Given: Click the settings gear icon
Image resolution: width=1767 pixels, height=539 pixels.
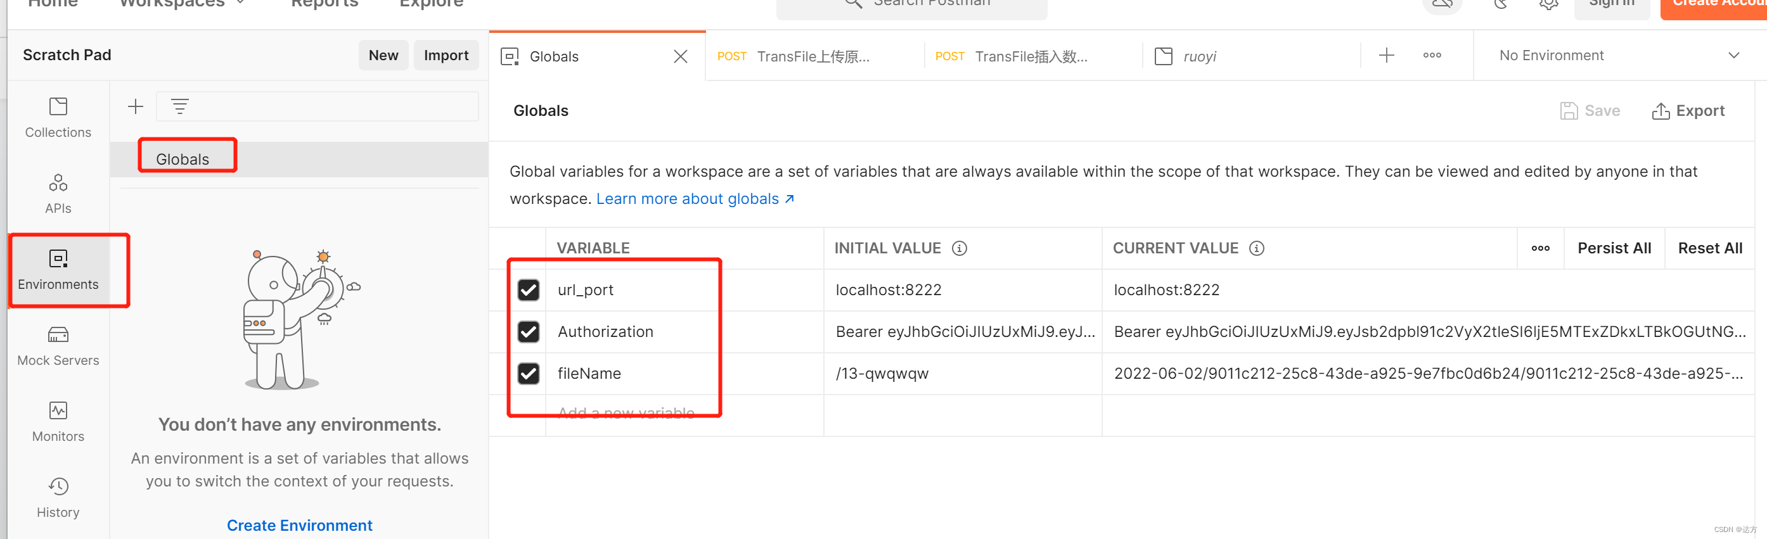Looking at the screenshot, I should pyautogui.click(x=1548, y=4).
